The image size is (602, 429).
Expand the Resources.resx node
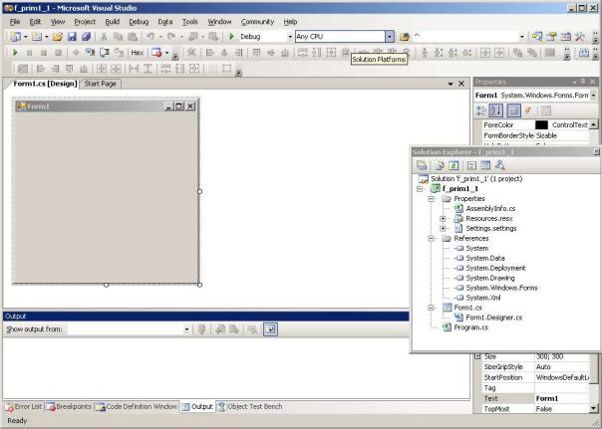click(x=443, y=219)
